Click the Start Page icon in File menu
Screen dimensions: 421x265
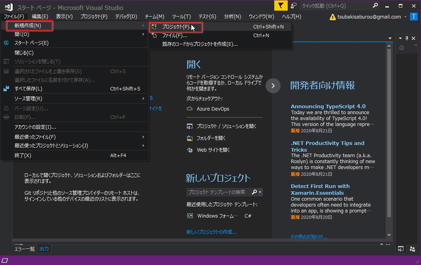click(6, 43)
